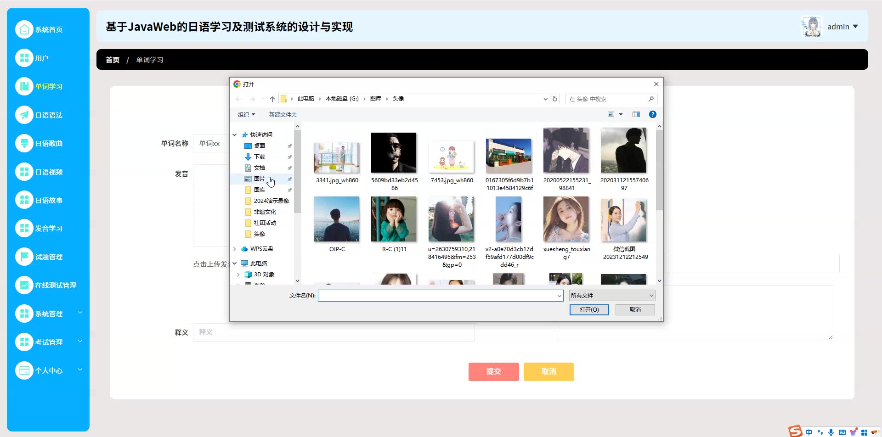Click the Japanese grammar paper-plane icon
Image resolution: width=882 pixels, height=437 pixels.
pos(24,115)
